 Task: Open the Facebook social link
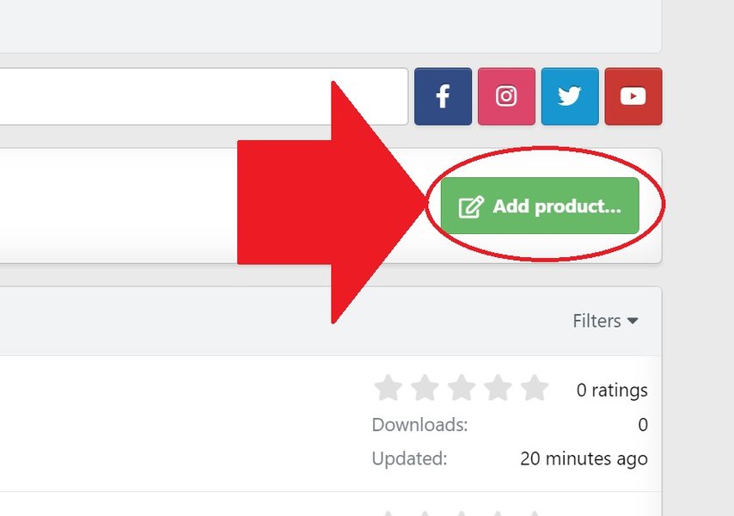[x=443, y=96]
